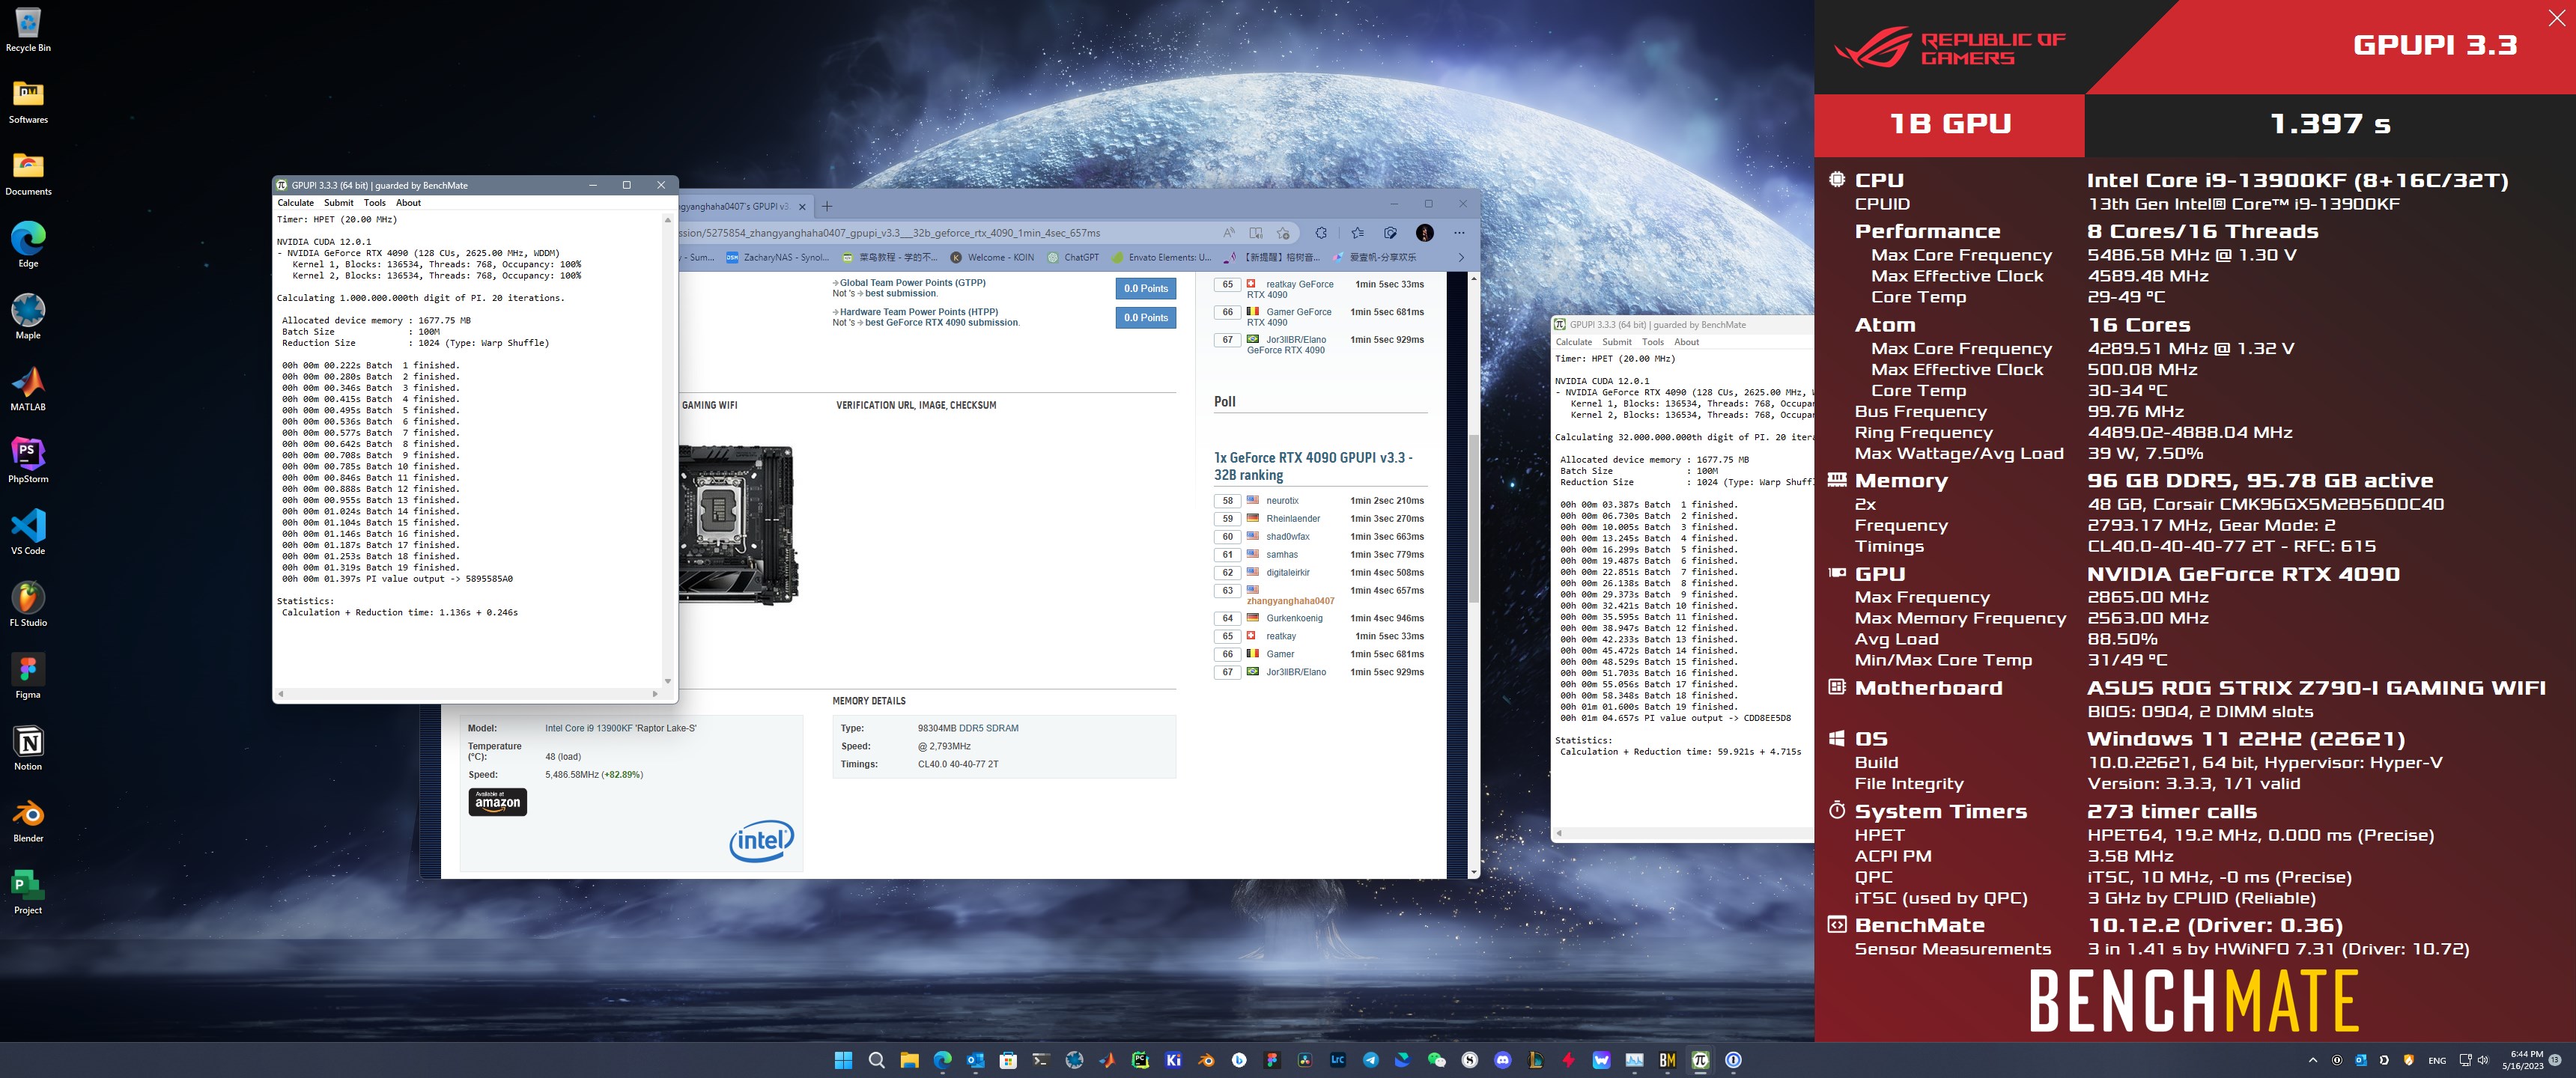
Task: Open PyCharm from the taskbar
Action: point(1140,1060)
